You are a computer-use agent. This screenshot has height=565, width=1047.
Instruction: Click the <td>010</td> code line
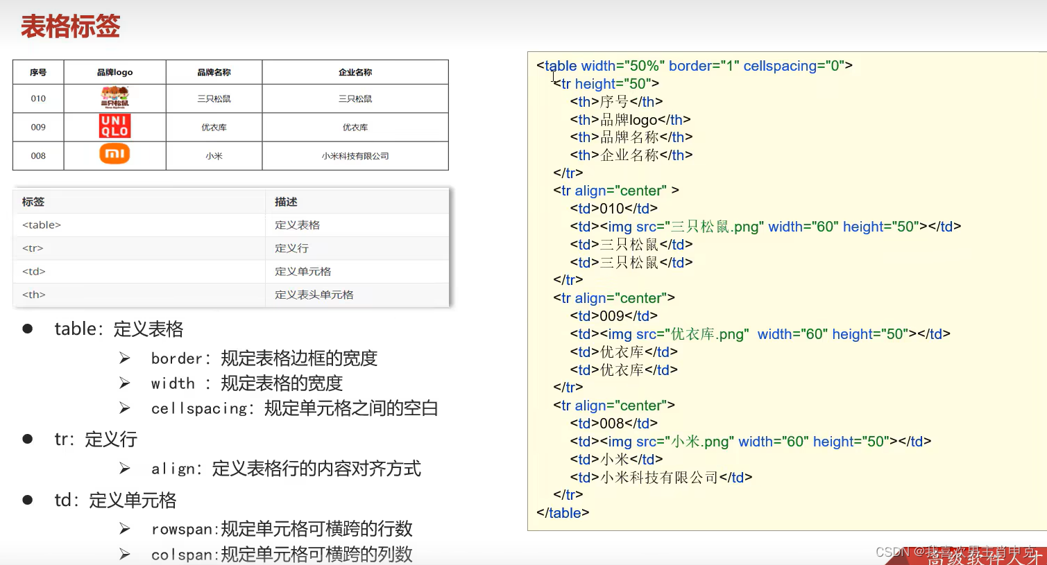tap(613, 209)
